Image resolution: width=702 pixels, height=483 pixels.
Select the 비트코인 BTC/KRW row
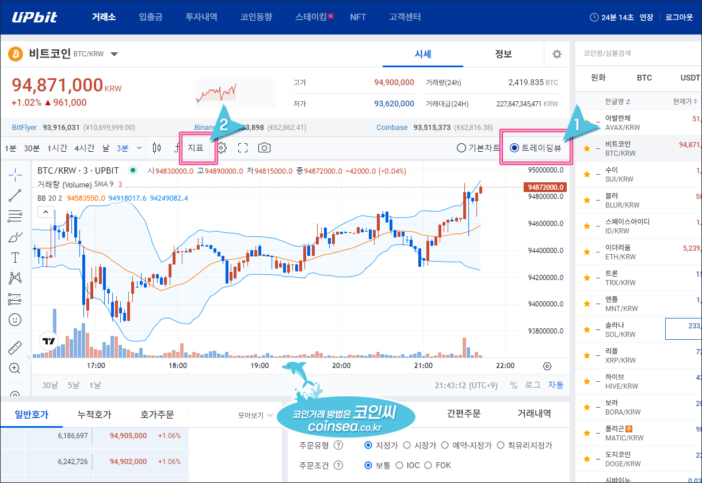pos(639,148)
